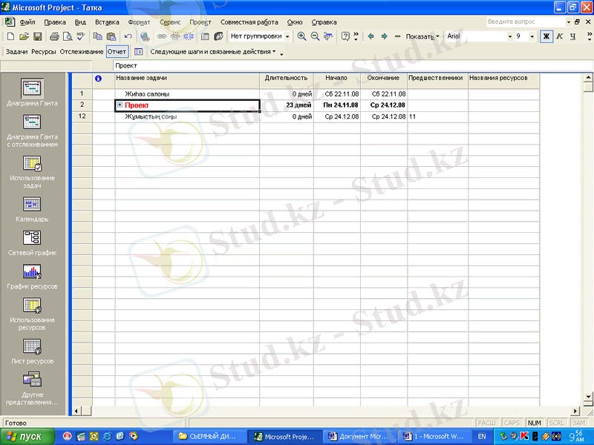The width and height of the screenshot is (594, 445).
Task: Open the Вставка menu
Action: tap(107, 22)
